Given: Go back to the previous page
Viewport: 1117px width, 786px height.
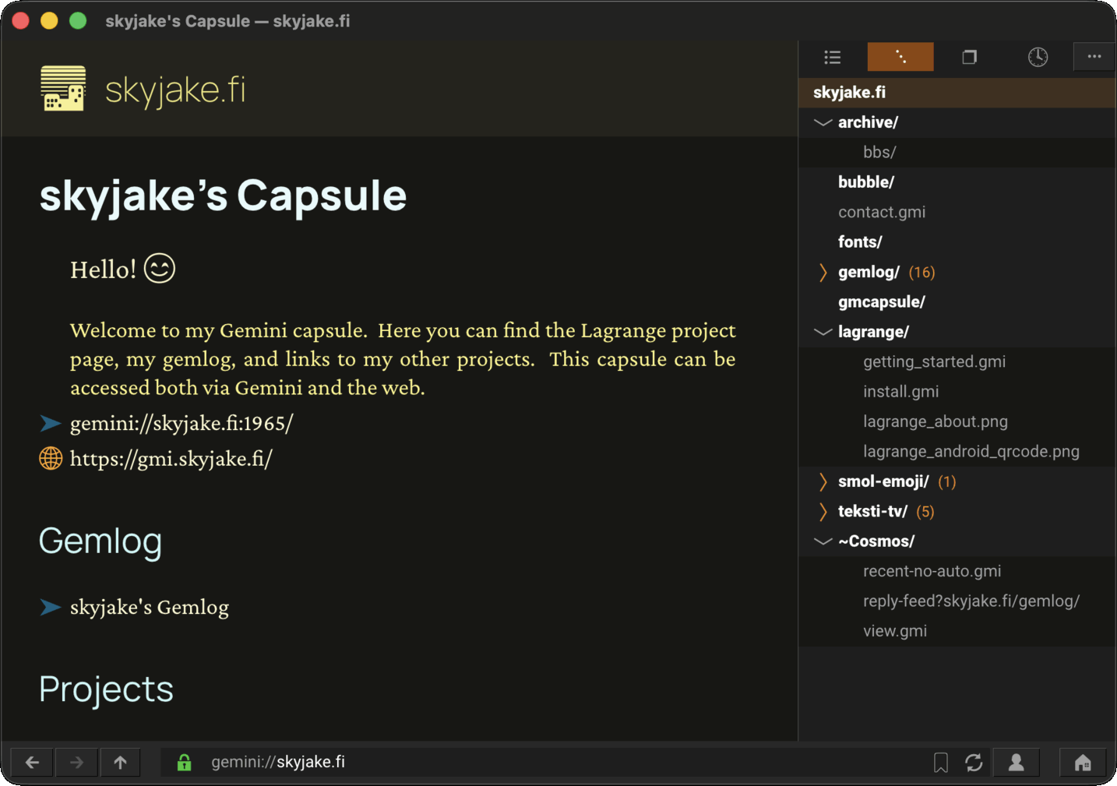Looking at the screenshot, I should (32, 763).
